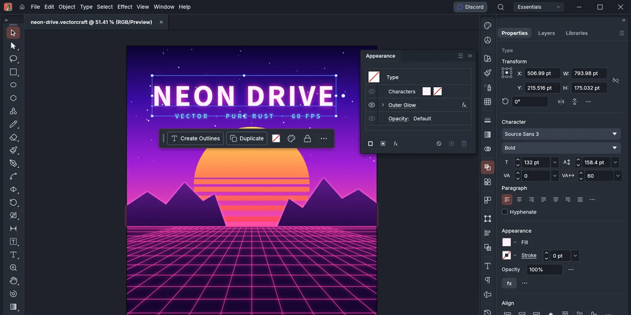Open the Character panel icon in dock
The width and height of the screenshot is (631, 315).
487,266
